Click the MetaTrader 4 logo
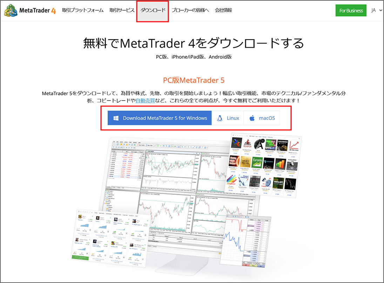This screenshot has width=384, height=283. coord(30,11)
